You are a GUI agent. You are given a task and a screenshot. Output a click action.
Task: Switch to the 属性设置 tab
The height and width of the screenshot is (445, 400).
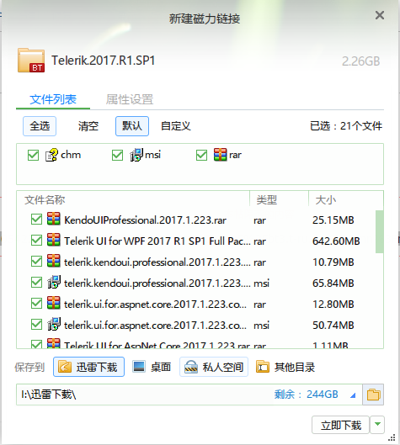[x=130, y=99]
